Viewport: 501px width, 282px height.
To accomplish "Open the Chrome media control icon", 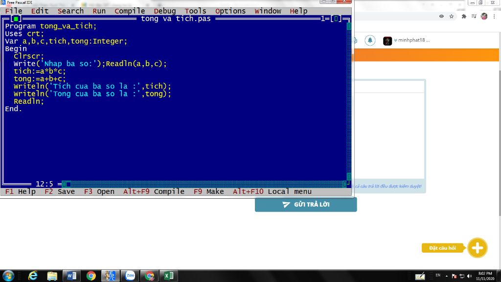I will click(x=474, y=16).
